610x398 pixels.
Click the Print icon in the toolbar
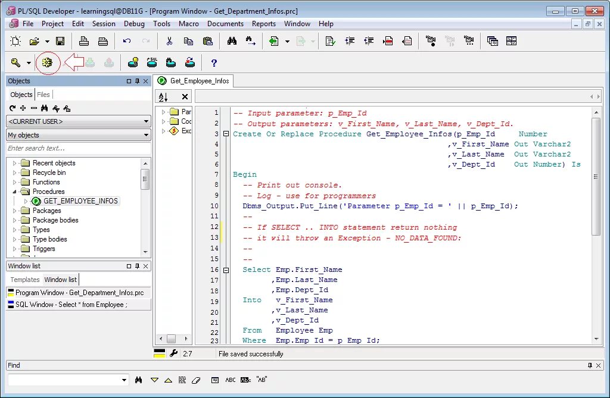(83, 41)
